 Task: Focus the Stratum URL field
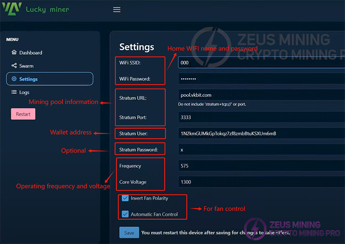261,95
